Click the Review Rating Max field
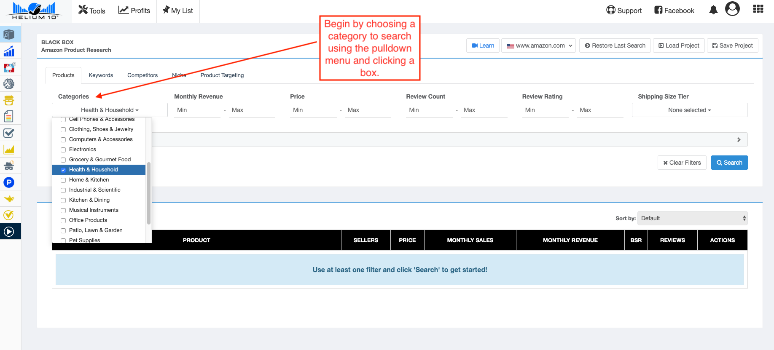 600,110
